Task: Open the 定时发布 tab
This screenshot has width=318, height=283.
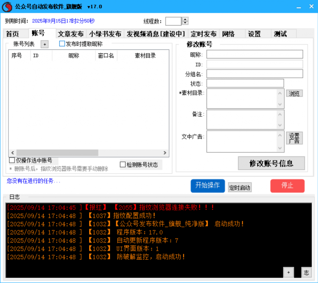Action: (x=203, y=34)
